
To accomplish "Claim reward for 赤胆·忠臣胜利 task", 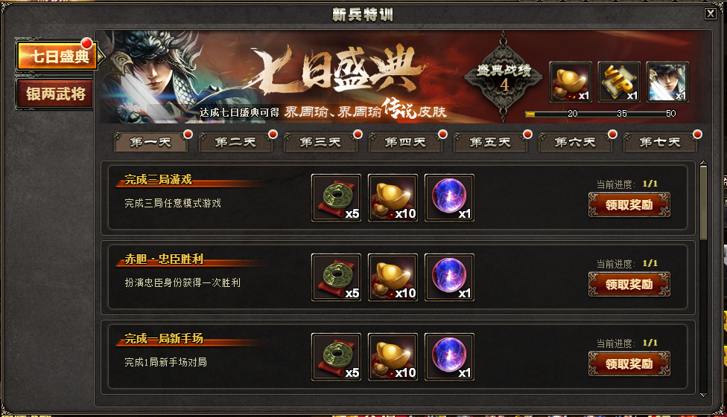I will pyautogui.click(x=629, y=284).
